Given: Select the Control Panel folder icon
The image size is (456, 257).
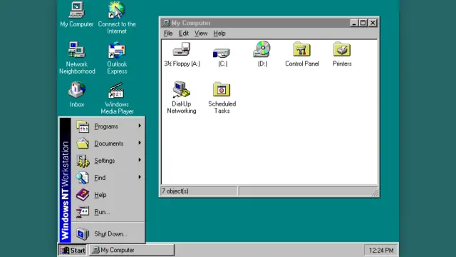Looking at the screenshot, I should click(x=302, y=54).
